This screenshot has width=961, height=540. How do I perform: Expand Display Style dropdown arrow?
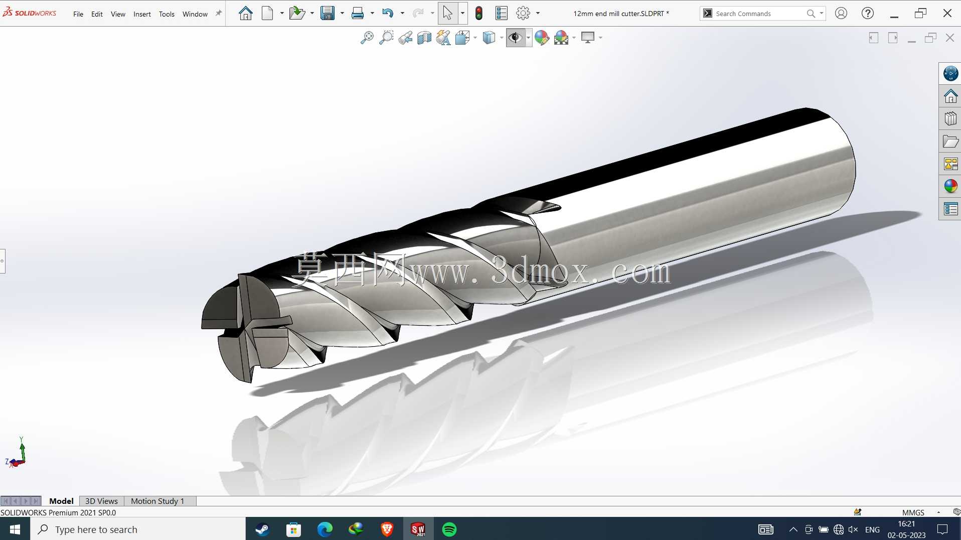point(502,38)
